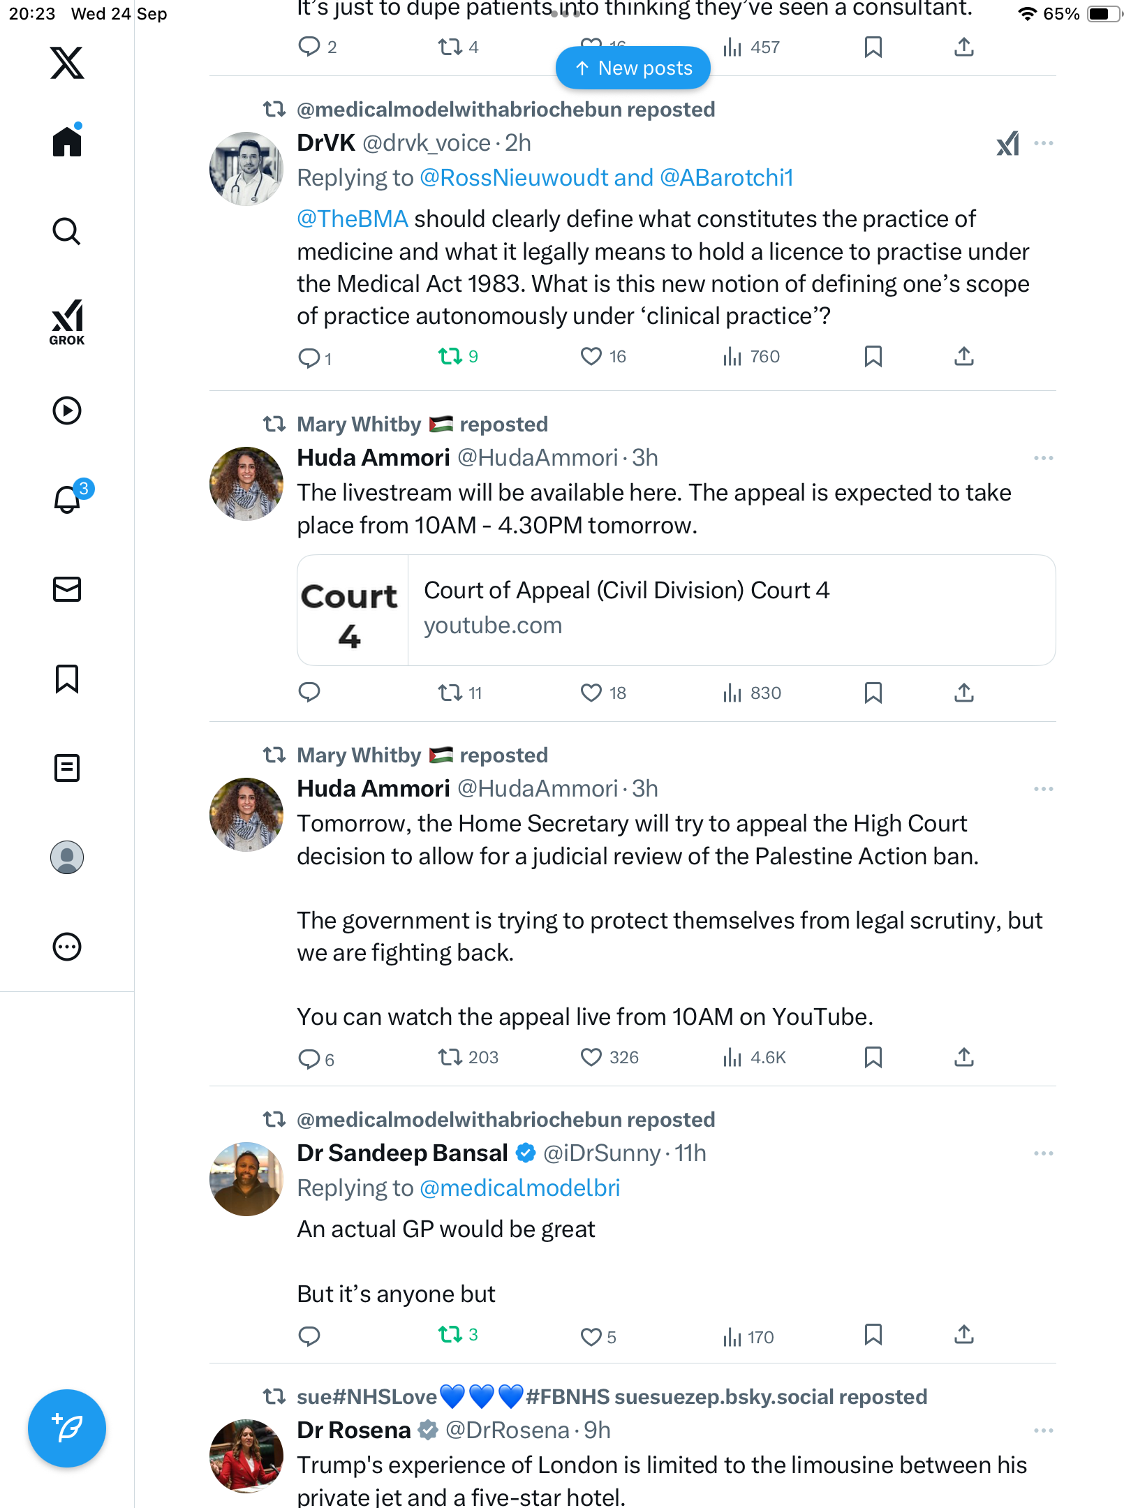Share Huda Ammori's livestream post
The width and height of the screenshot is (1131, 1508).
[x=964, y=693]
